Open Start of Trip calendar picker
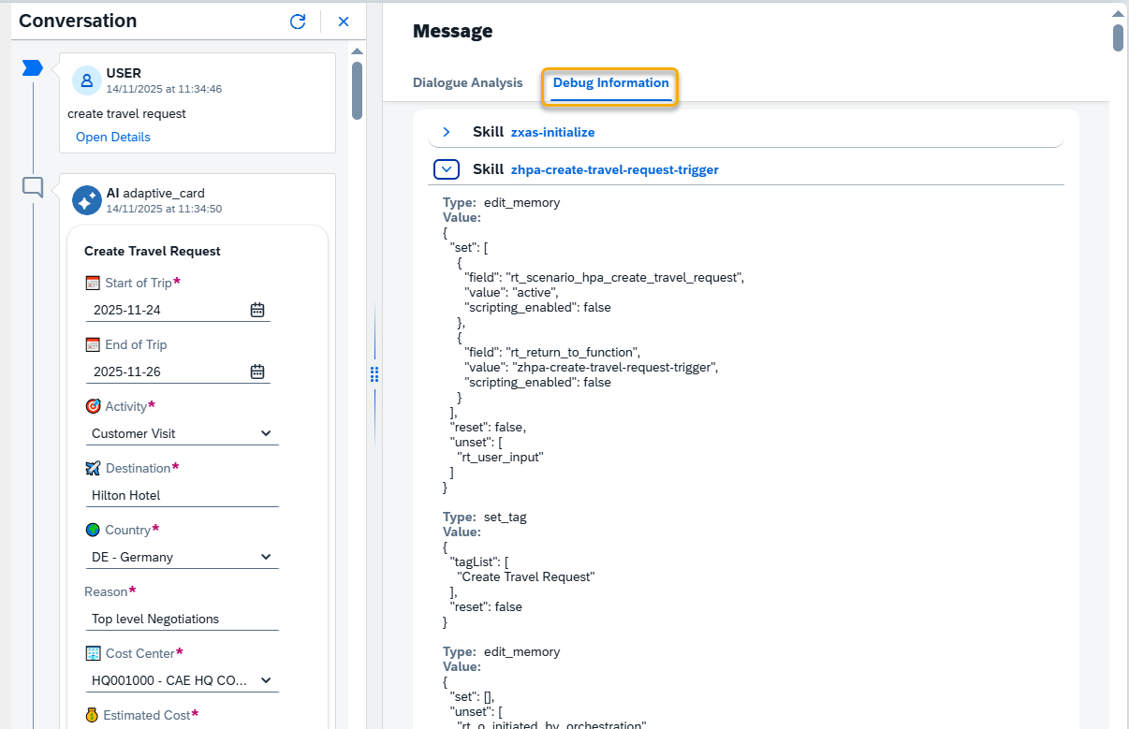The width and height of the screenshot is (1129, 729). point(257,310)
